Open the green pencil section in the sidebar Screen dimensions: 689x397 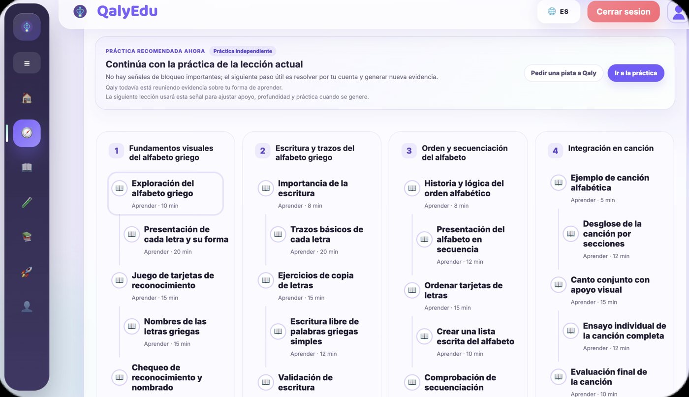tap(27, 202)
